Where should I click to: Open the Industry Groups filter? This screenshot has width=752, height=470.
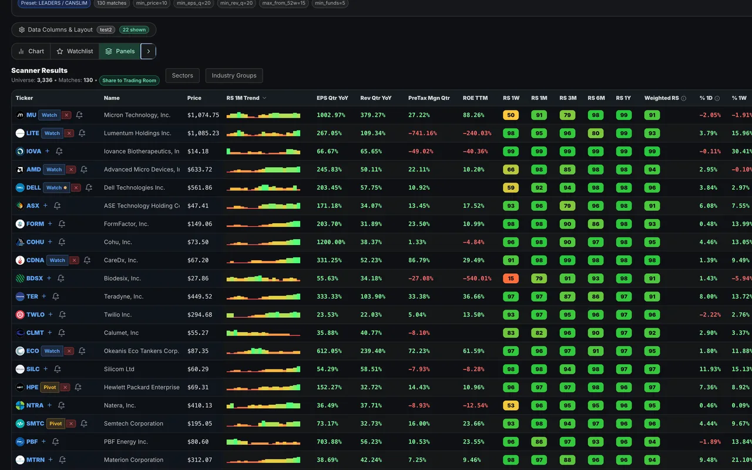(x=234, y=75)
